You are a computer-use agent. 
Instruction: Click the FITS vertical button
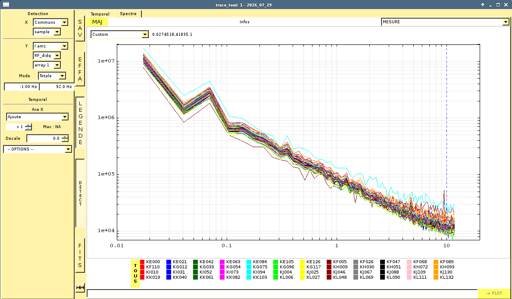80,255
